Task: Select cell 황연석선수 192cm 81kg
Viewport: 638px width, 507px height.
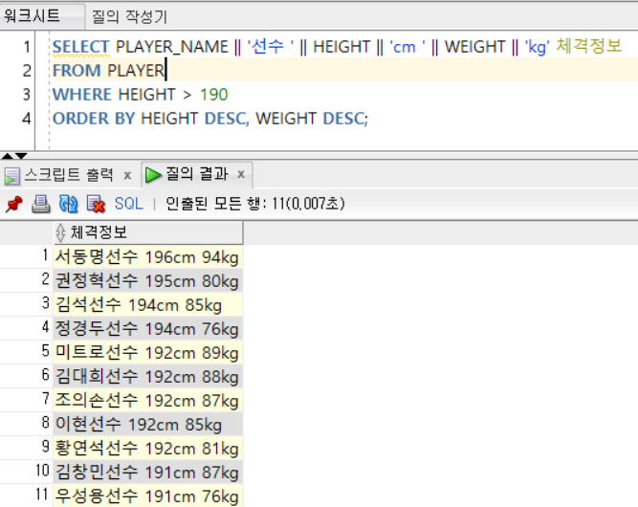Action: [148, 449]
